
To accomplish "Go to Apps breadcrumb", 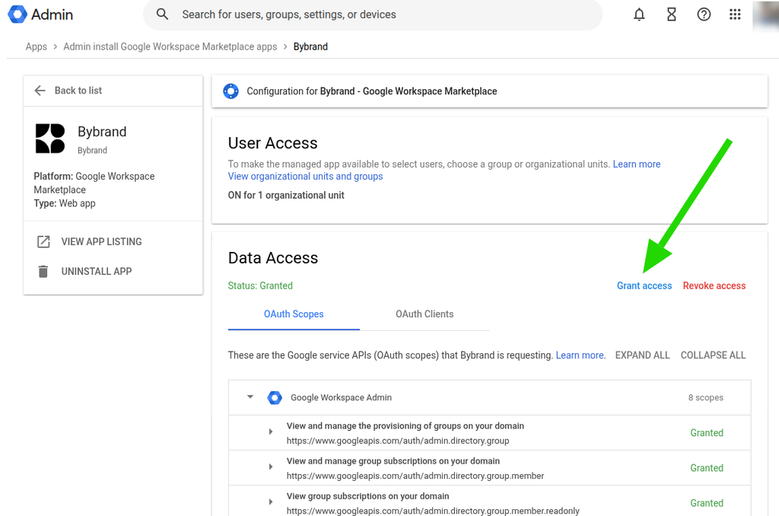I will coord(37,46).
